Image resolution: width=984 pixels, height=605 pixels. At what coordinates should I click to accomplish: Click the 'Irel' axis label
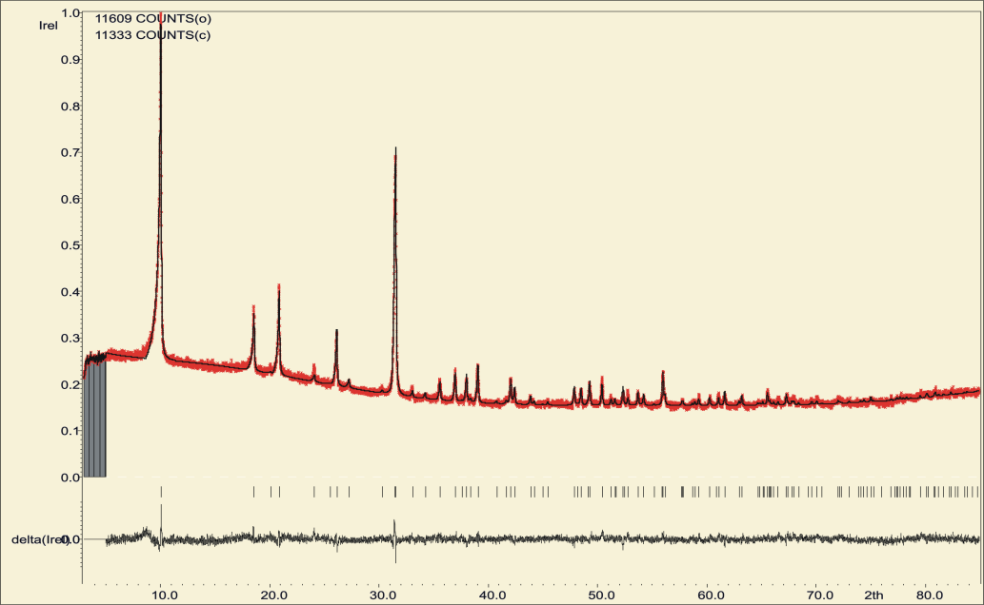49,26
